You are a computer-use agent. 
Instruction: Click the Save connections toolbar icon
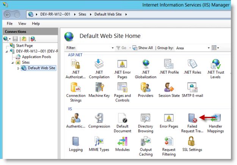tap(15, 39)
